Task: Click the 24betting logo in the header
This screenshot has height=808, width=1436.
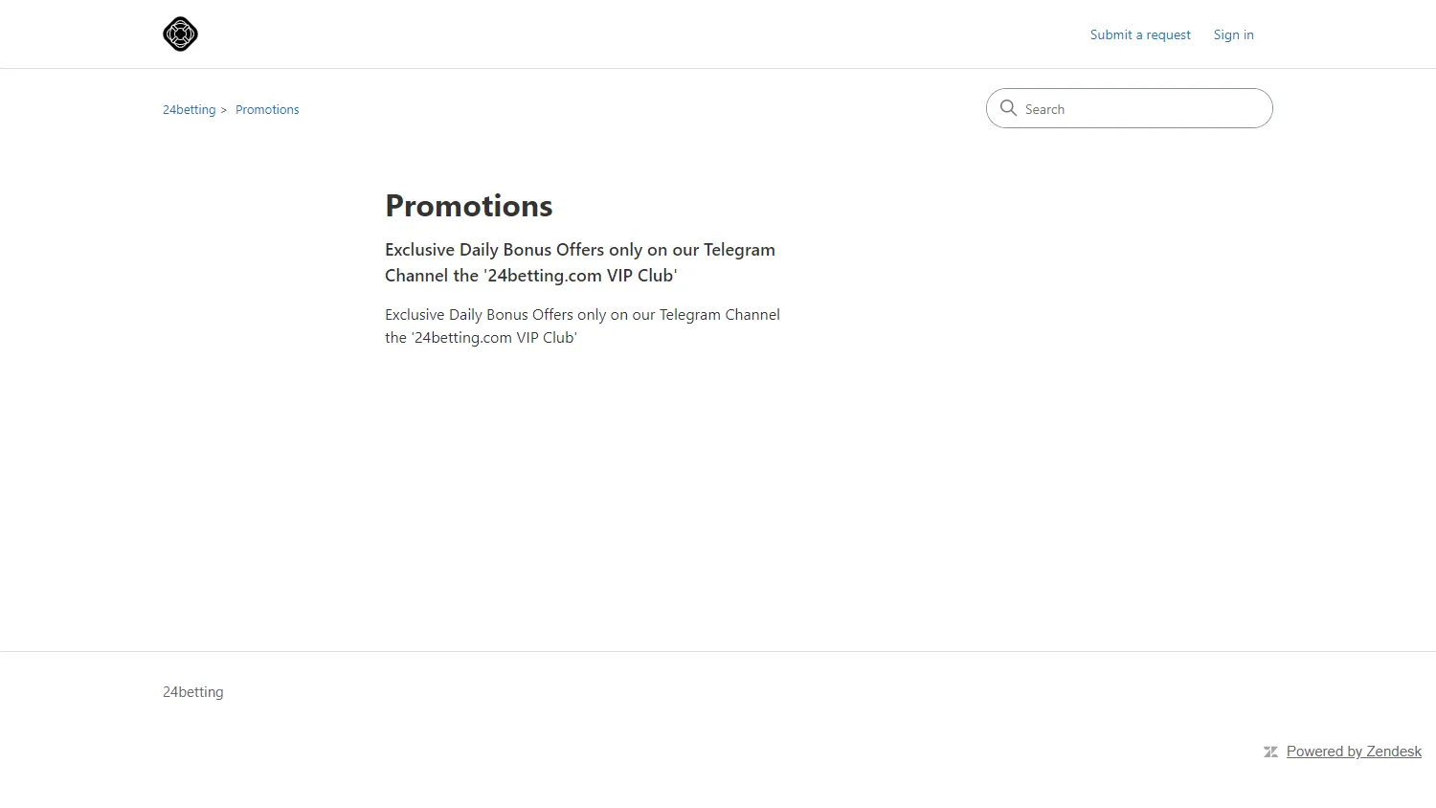Action: [180, 34]
